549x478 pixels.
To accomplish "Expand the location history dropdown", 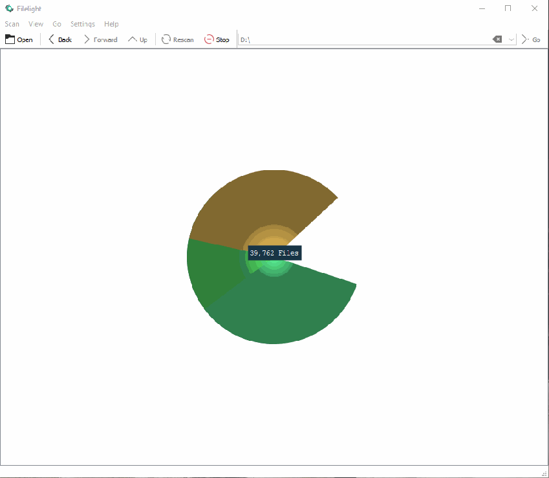I will (511, 39).
